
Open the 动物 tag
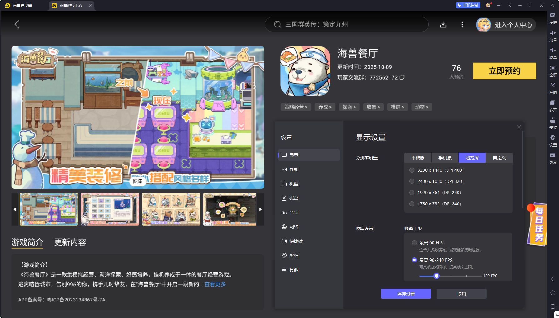pos(422,107)
